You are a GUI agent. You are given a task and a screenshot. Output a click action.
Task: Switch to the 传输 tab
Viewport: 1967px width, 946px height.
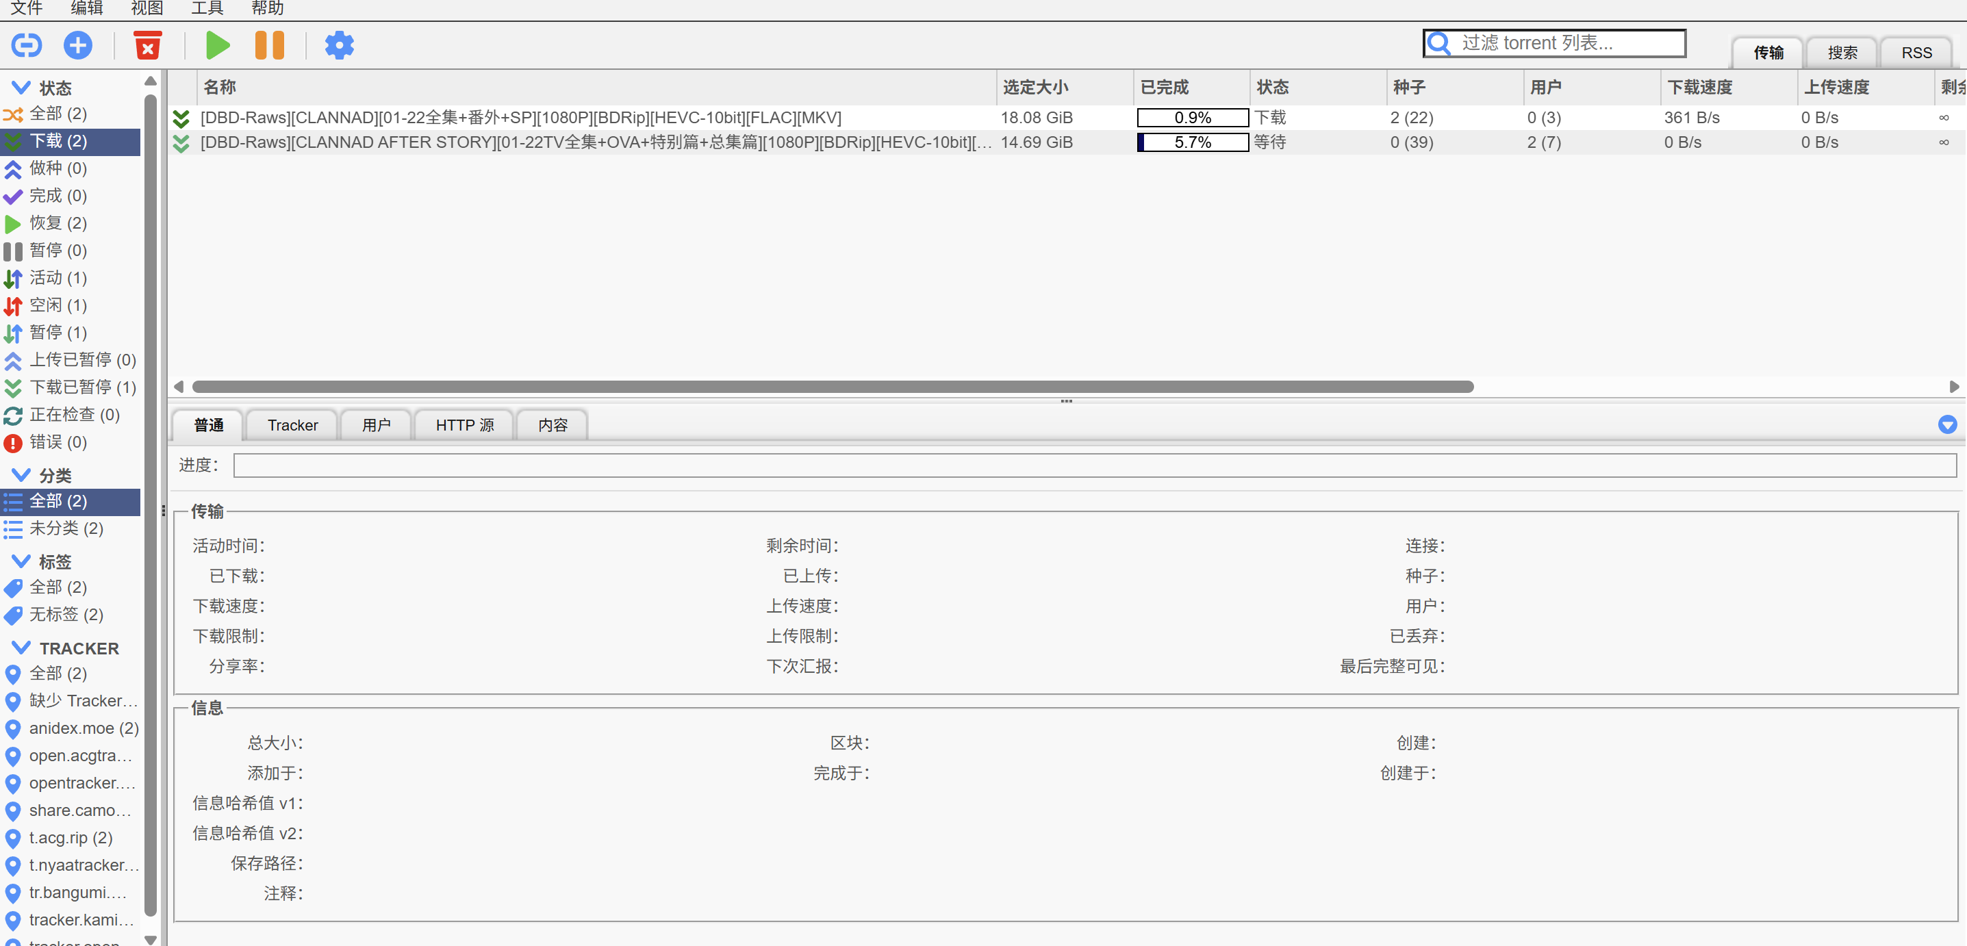1768,53
